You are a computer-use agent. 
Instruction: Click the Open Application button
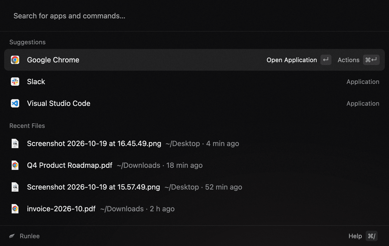(292, 60)
